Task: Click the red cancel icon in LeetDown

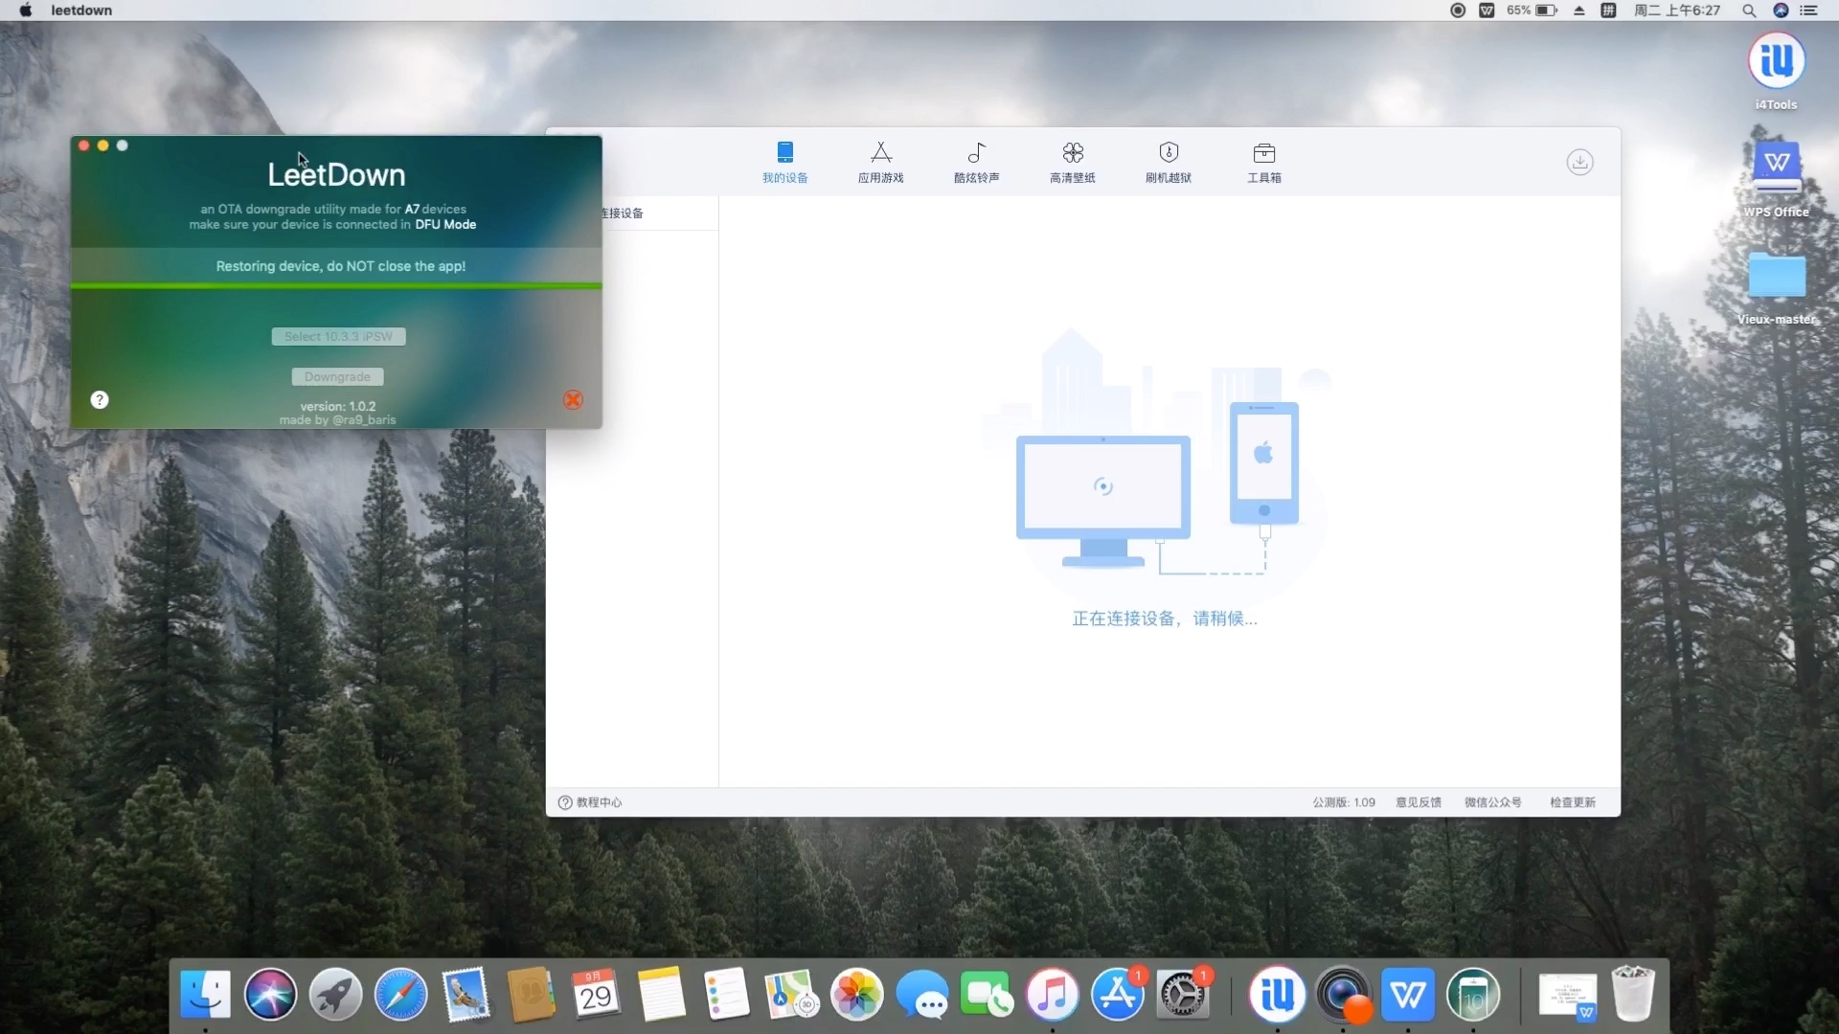Action: tap(573, 399)
